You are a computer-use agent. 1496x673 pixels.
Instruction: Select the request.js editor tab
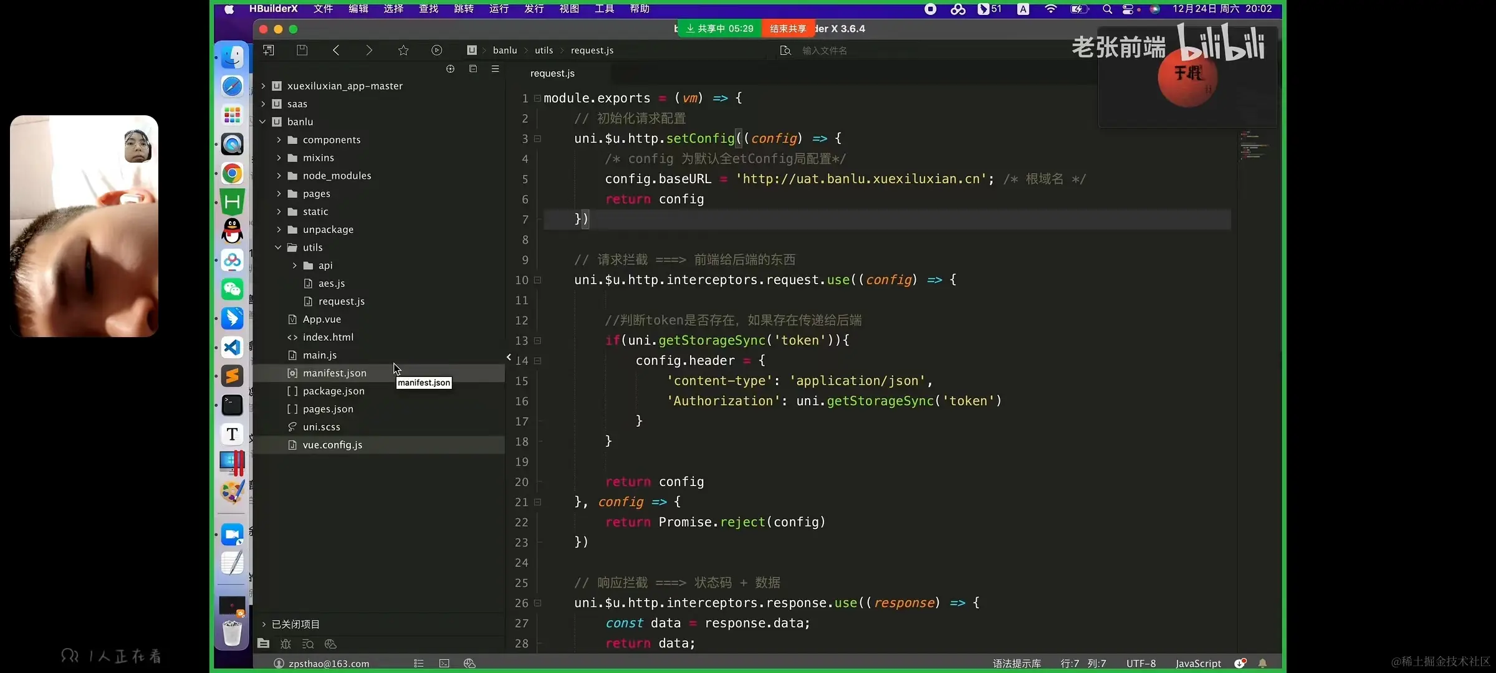coord(552,74)
